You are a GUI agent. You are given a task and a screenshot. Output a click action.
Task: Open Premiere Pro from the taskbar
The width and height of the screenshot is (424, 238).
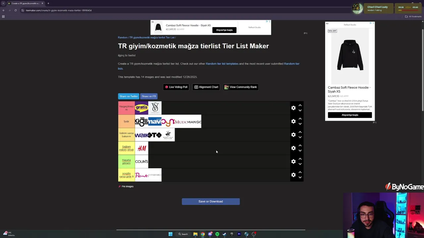[239, 234]
